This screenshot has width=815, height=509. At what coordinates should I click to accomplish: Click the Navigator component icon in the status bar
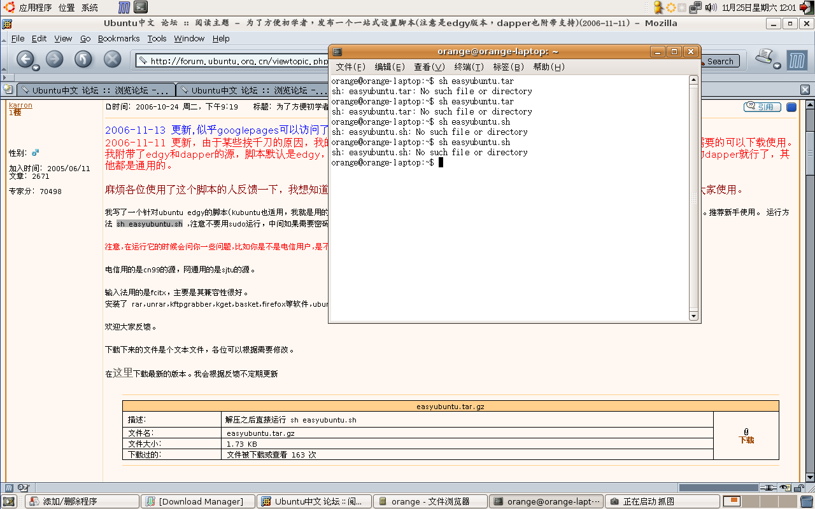(x=10, y=488)
